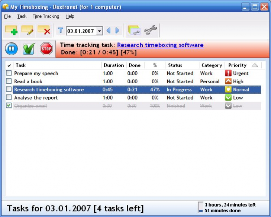Sort by the Category column header

click(x=212, y=65)
